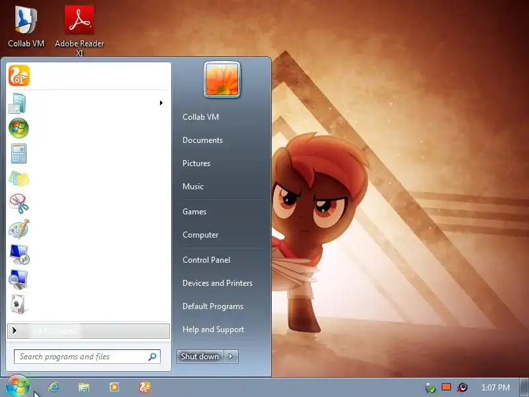The width and height of the screenshot is (529, 397).
Task: Open Paint via the palette icon
Action: [x=19, y=229]
